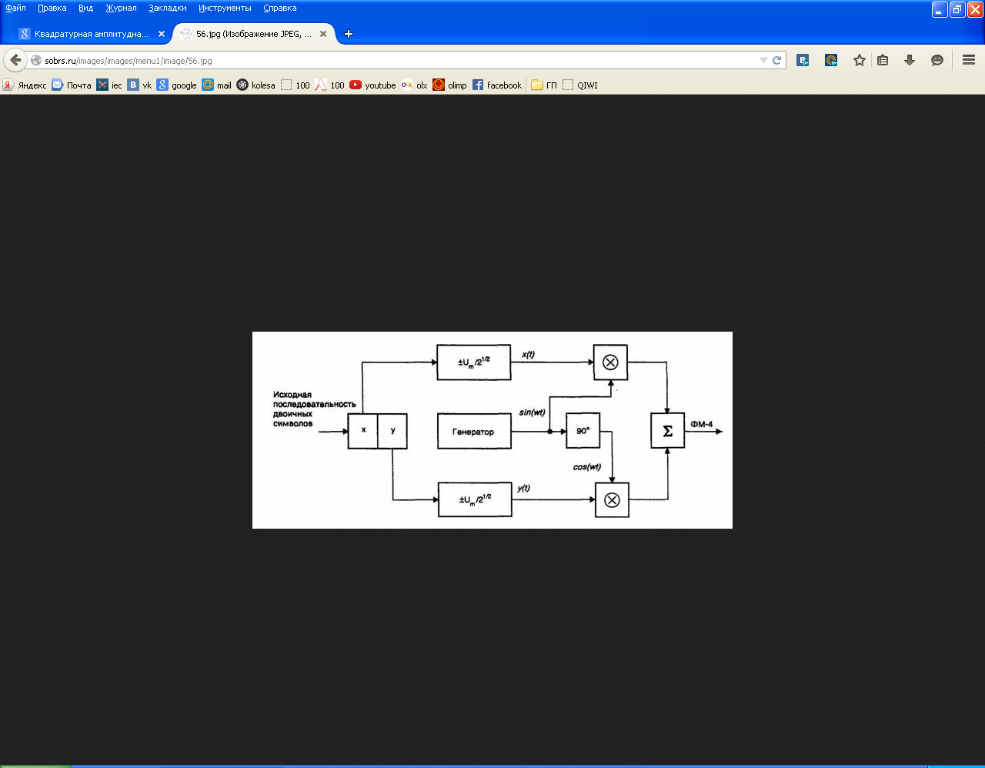Open the youtube bookmark
Image resolution: width=985 pixels, height=768 pixels.
(x=372, y=85)
